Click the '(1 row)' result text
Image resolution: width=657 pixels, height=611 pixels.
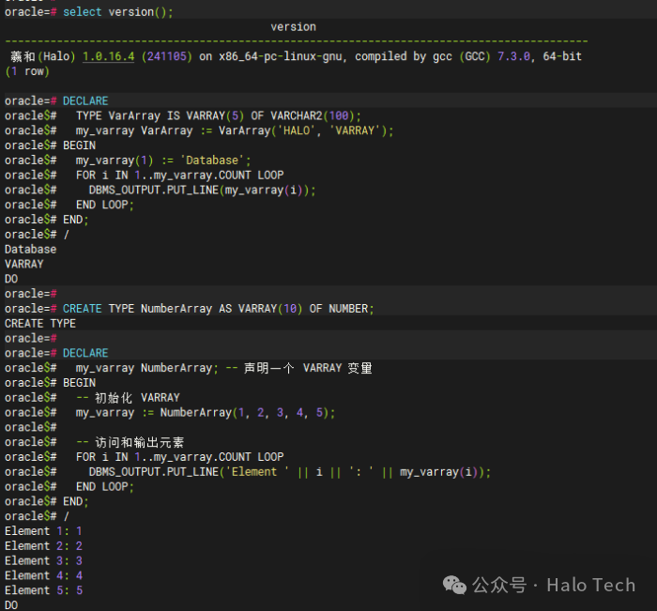click(x=27, y=71)
